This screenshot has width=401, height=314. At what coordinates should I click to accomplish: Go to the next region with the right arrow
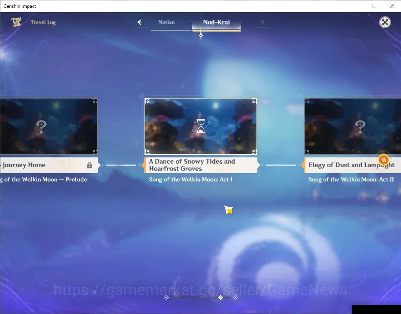coord(262,22)
